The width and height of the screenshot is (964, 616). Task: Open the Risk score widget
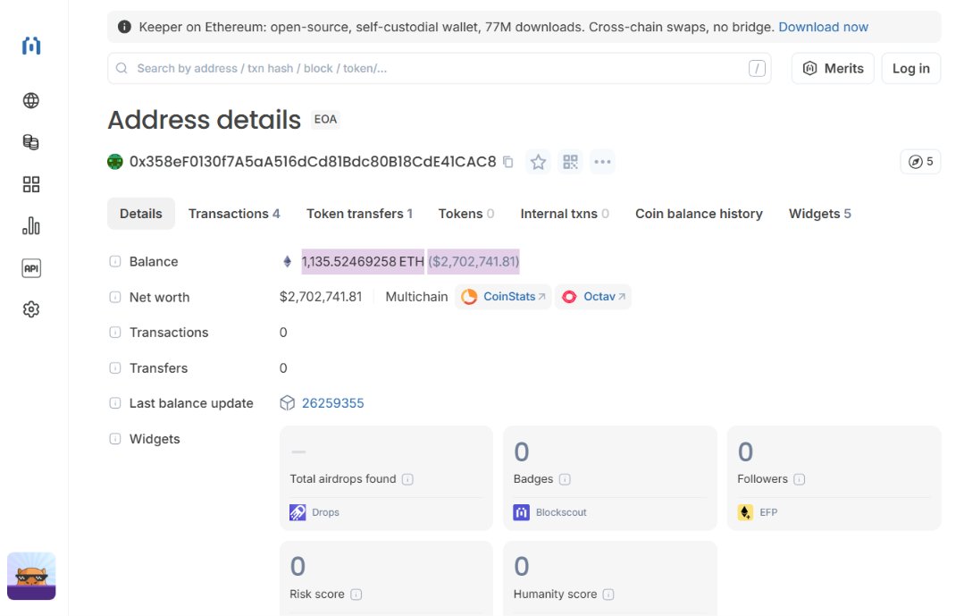386,578
